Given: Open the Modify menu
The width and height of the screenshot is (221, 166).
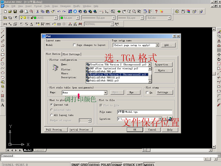Looking at the screenshot, I should [77, 6].
